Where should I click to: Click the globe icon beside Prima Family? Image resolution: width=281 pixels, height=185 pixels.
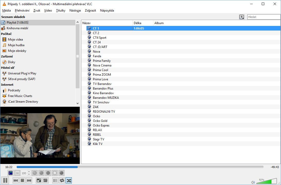tap(89, 61)
